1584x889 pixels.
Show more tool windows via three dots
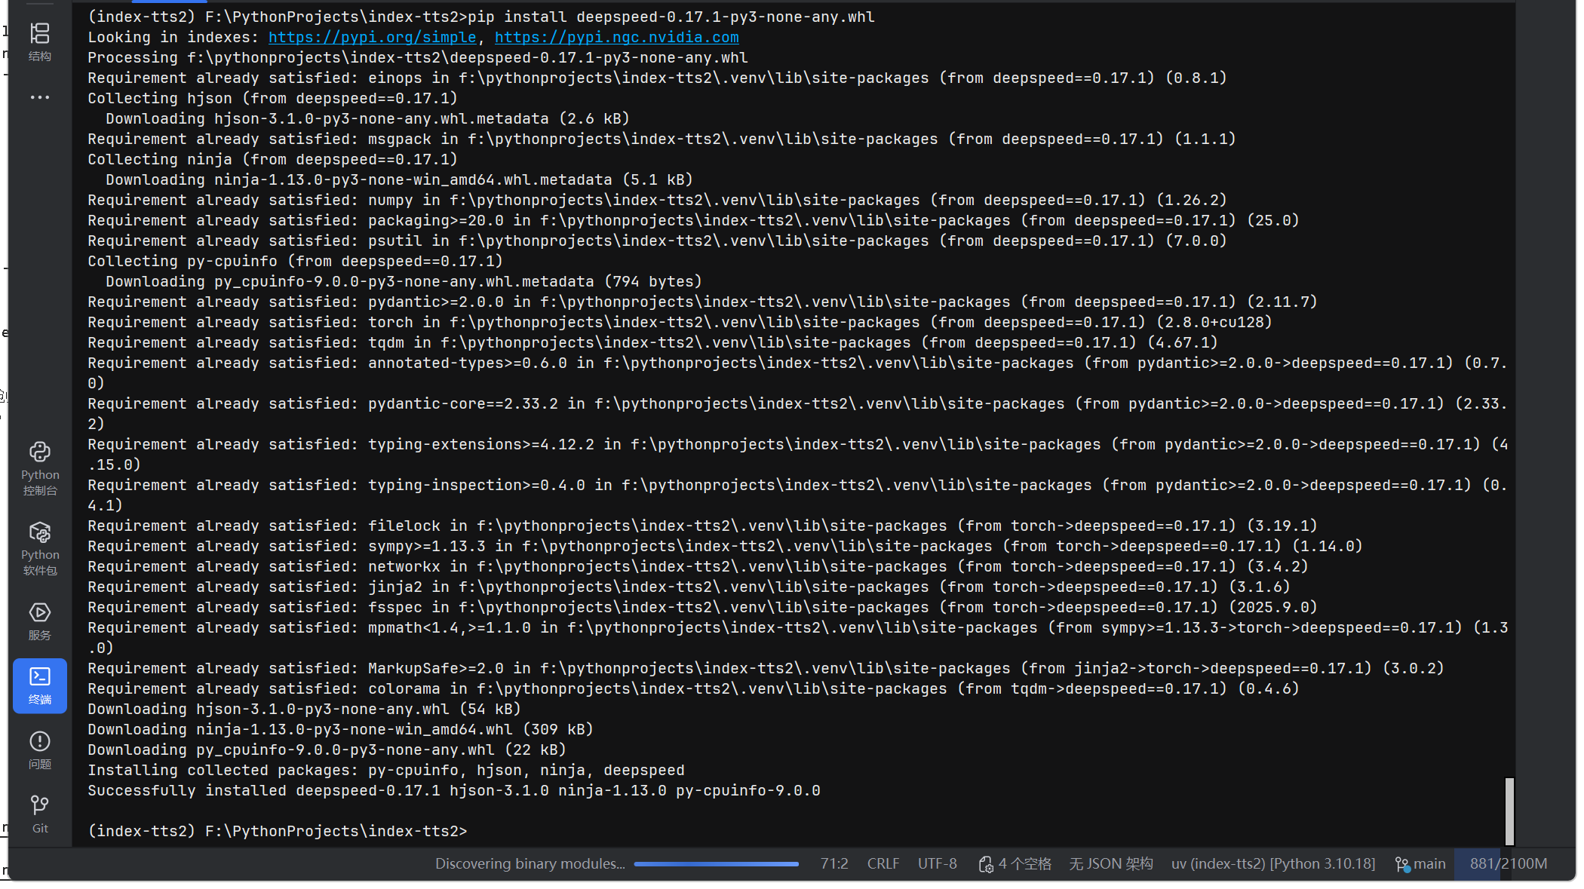coord(39,97)
